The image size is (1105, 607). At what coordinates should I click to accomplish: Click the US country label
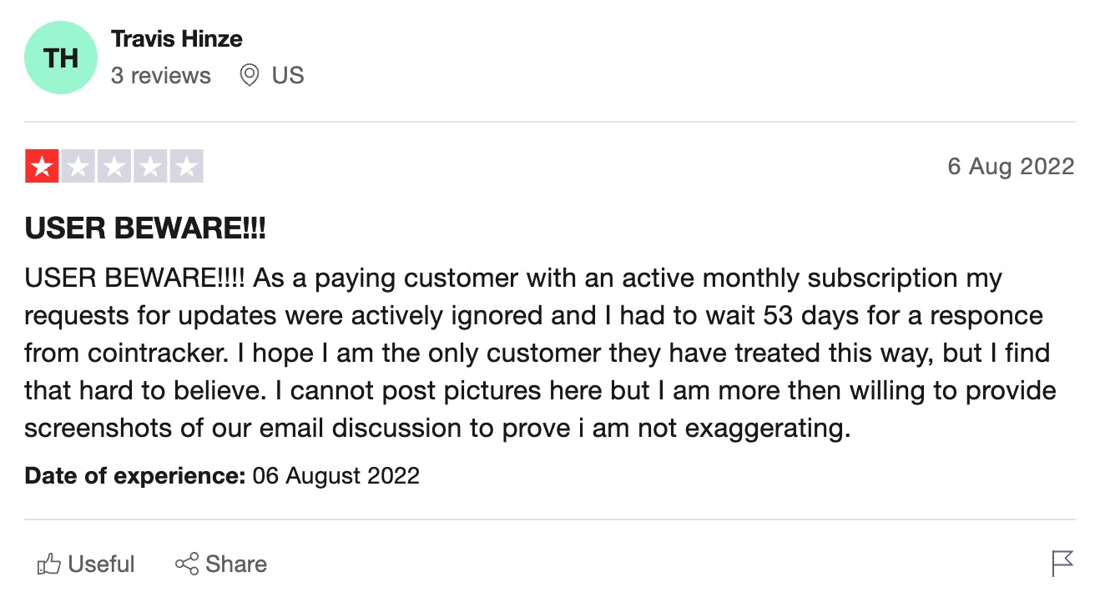tap(288, 76)
